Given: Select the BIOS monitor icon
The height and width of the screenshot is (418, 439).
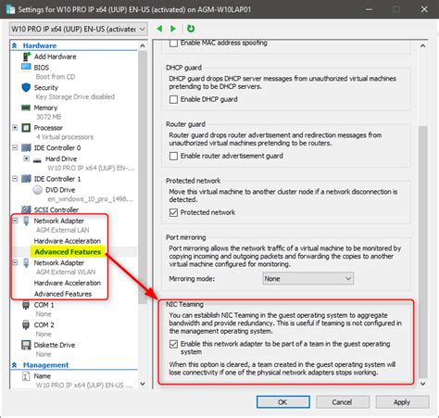Looking at the screenshot, I should tap(26, 67).
